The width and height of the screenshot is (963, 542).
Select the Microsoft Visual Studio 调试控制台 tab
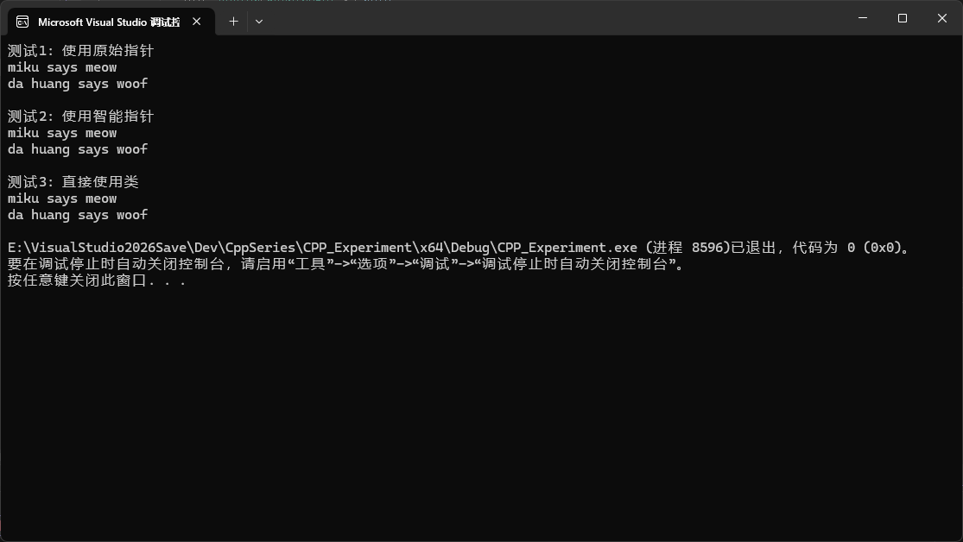point(108,22)
